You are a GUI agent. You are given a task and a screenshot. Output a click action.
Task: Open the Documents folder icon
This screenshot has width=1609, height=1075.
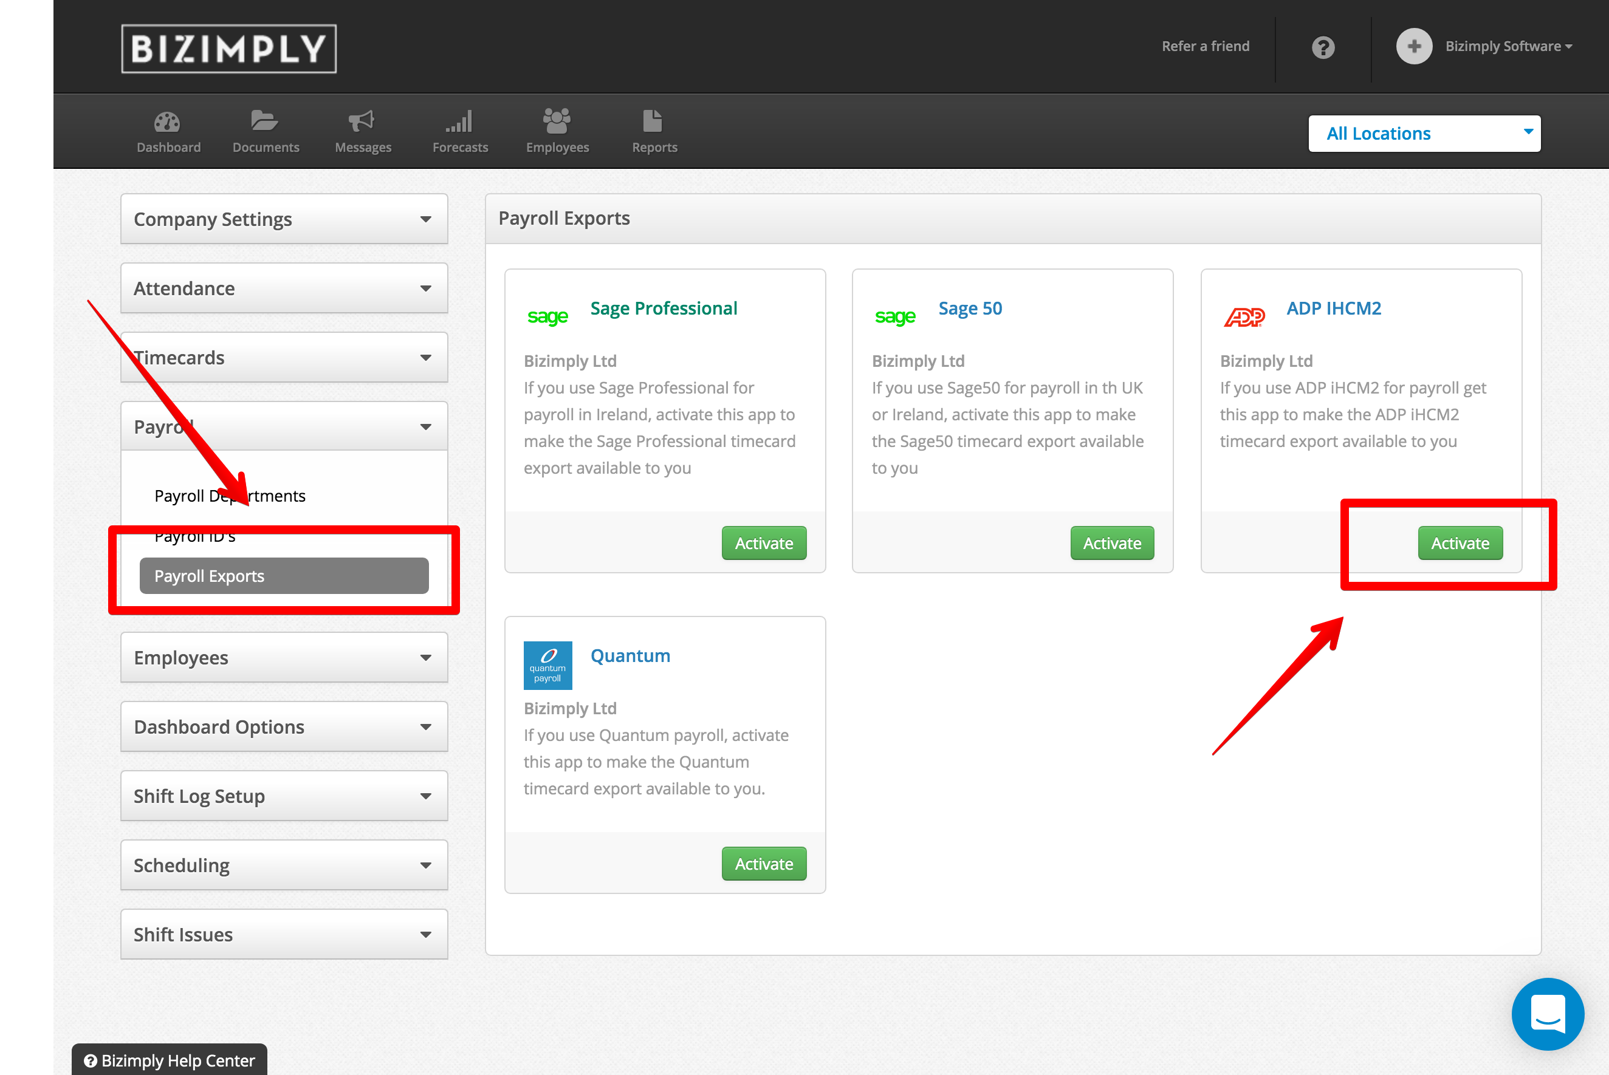coord(264,121)
